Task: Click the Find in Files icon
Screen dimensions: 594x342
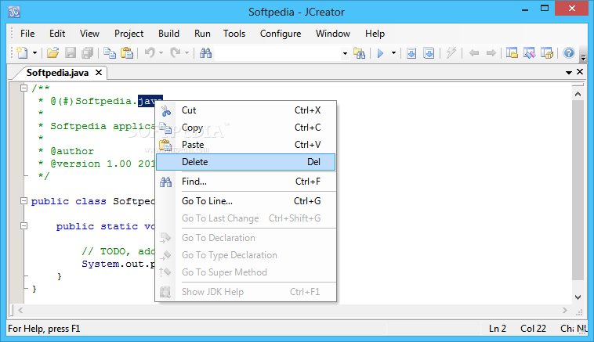Action: pyautogui.click(x=359, y=53)
